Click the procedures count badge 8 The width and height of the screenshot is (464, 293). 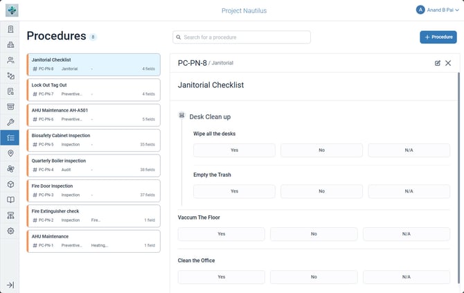(93, 37)
